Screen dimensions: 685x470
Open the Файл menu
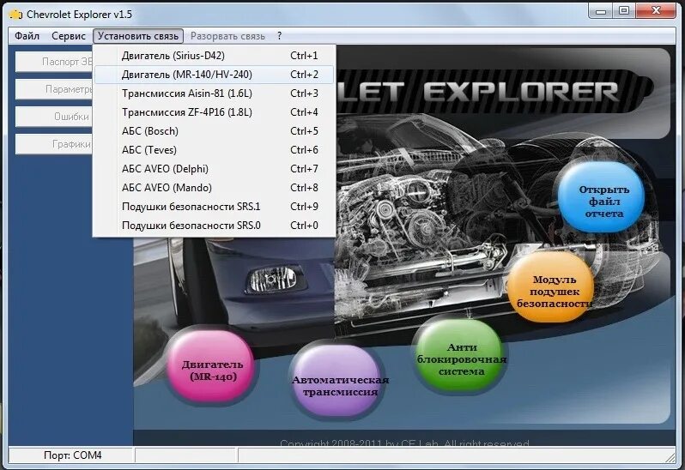(x=27, y=36)
